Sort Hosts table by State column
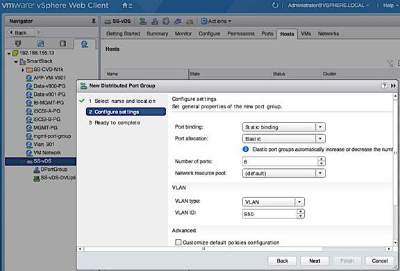The image size is (400, 271). pos(230,74)
